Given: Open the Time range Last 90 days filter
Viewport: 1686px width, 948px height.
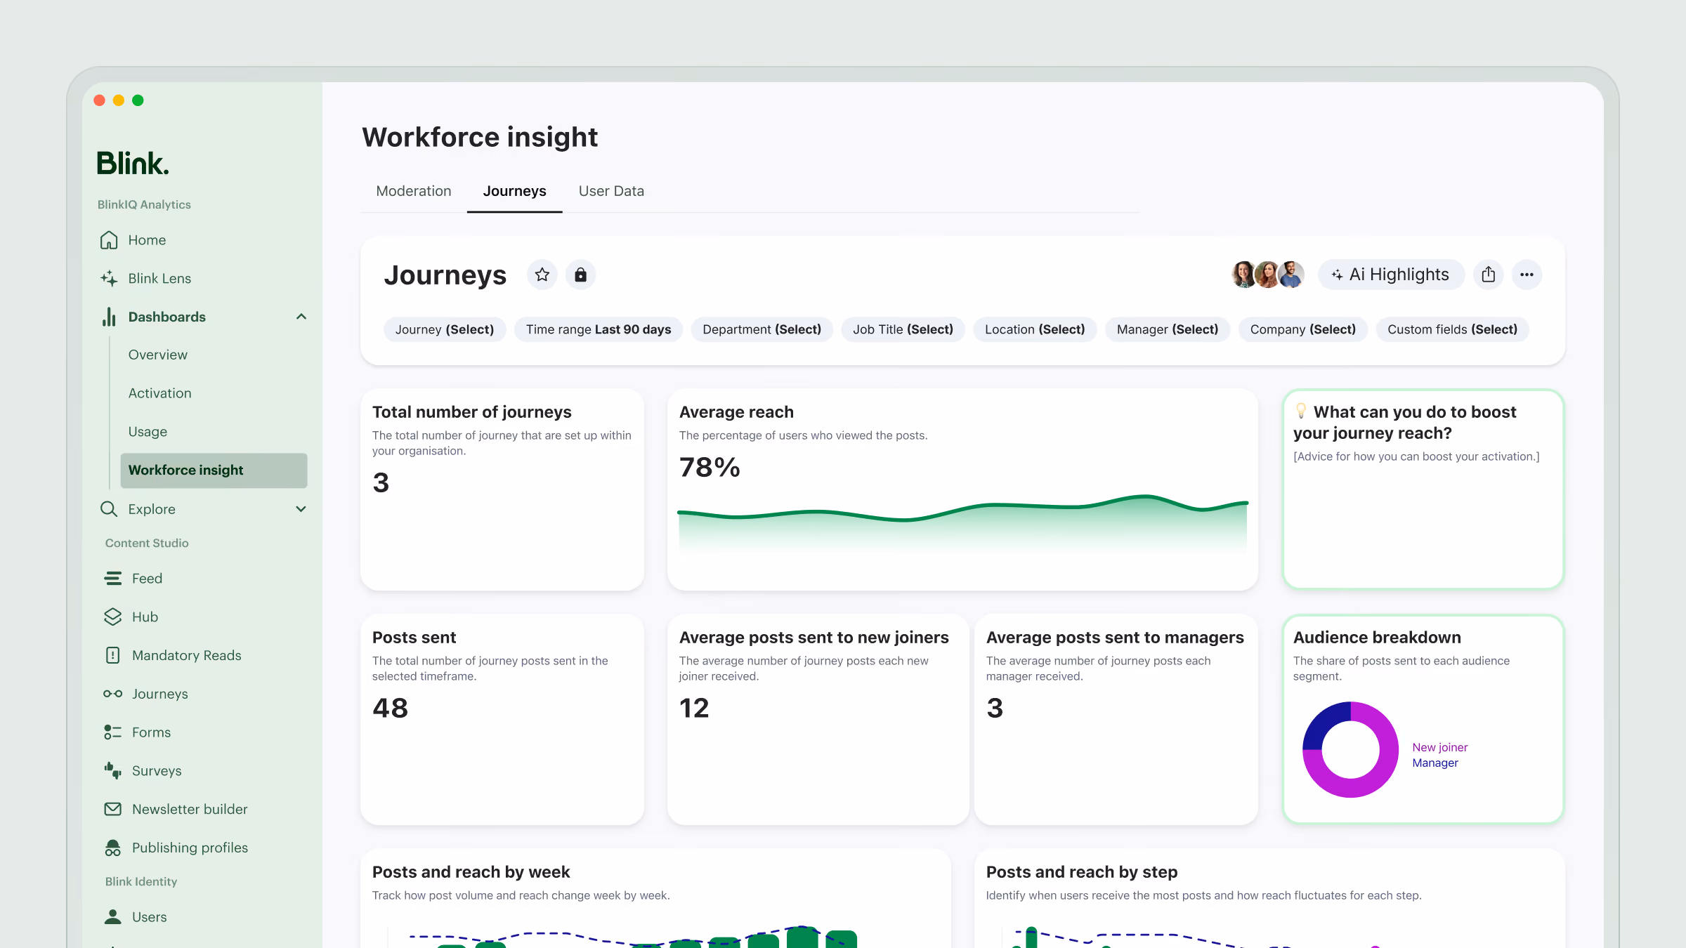Looking at the screenshot, I should pos(599,329).
